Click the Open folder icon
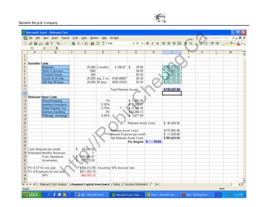268x207 pixels. pyautogui.click(x=31, y=43)
